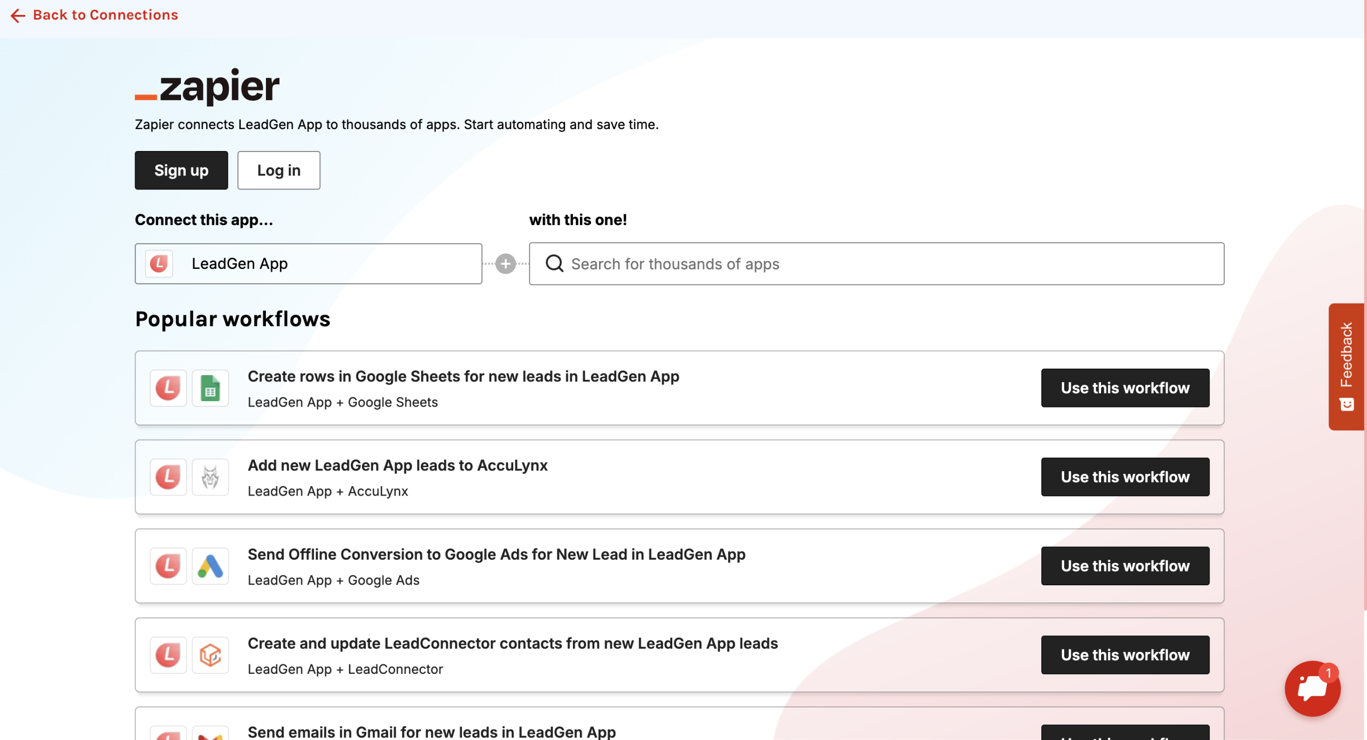Open the LeadGen App selector field
The image size is (1367, 740).
click(308, 264)
